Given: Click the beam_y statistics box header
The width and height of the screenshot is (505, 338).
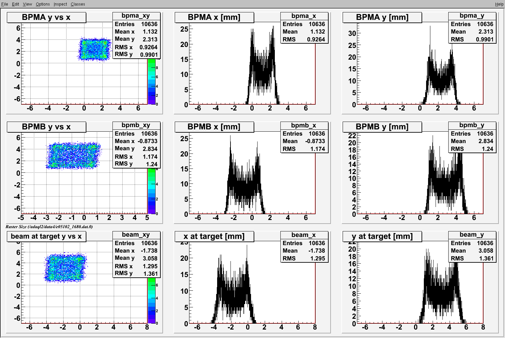Looking at the screenshot, I should [x=472, y=235].
